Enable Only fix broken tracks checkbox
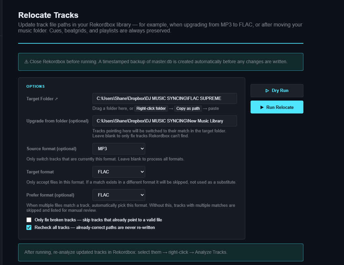Screen dimensions: 344x265 [x=29, y=220]
